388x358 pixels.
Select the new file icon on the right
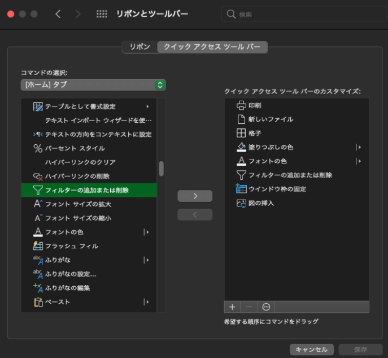click(241, 119)
